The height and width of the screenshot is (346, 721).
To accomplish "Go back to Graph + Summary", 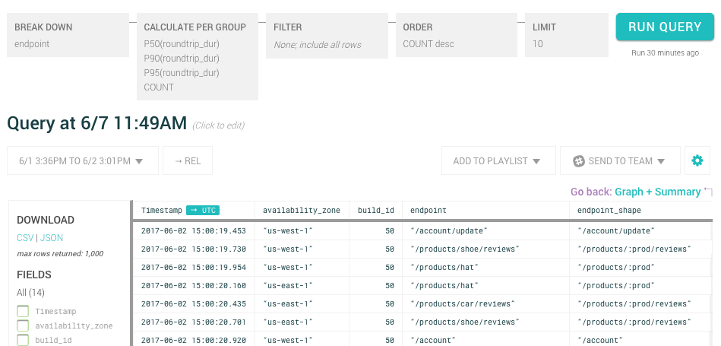I will (x=657, y=192).
